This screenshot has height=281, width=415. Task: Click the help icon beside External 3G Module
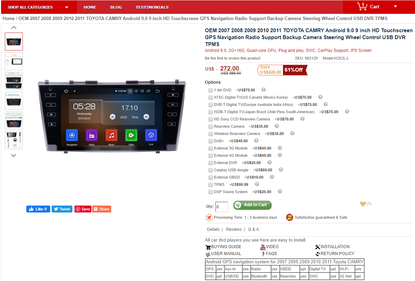280,148
